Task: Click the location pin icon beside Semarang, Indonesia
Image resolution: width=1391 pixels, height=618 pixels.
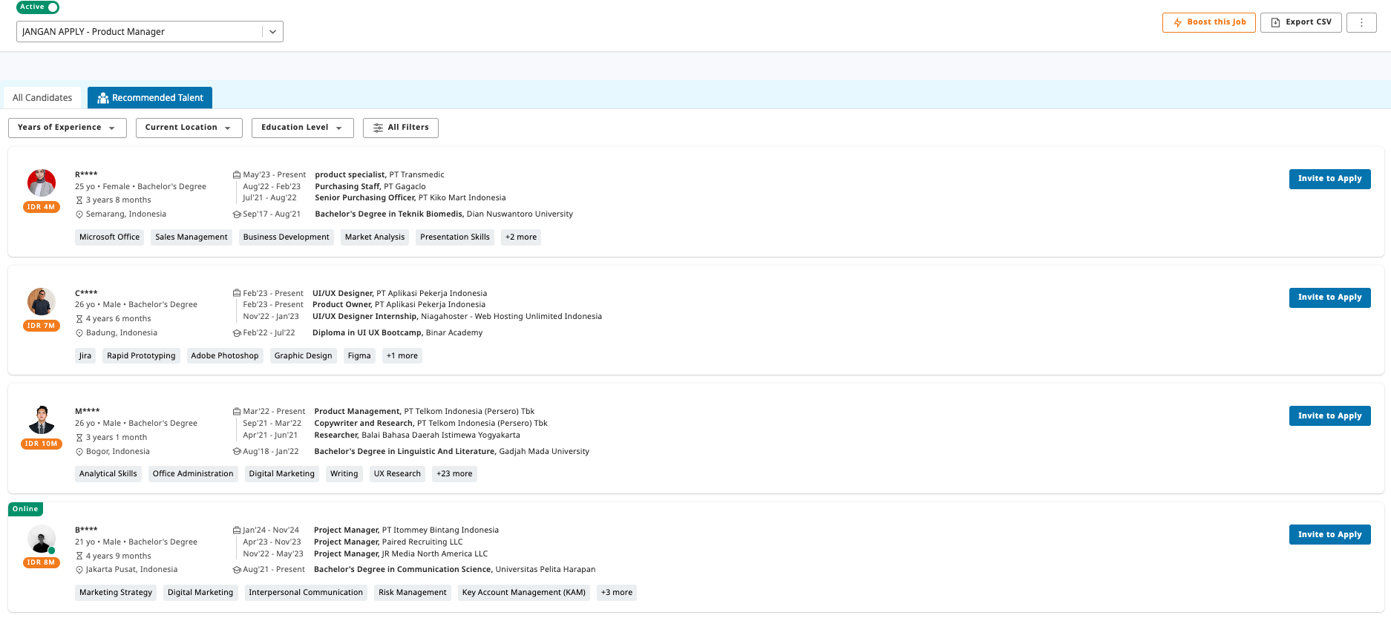Action: tap(79, 214)
